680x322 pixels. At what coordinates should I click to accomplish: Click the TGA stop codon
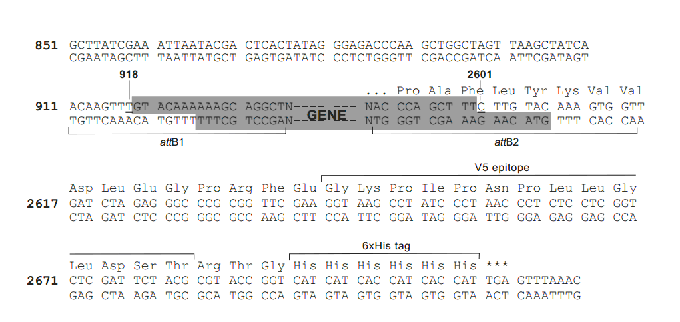pos(497,281)
